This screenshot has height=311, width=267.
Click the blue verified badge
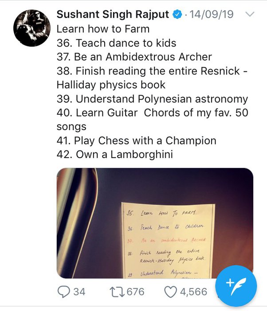(177, 15)
